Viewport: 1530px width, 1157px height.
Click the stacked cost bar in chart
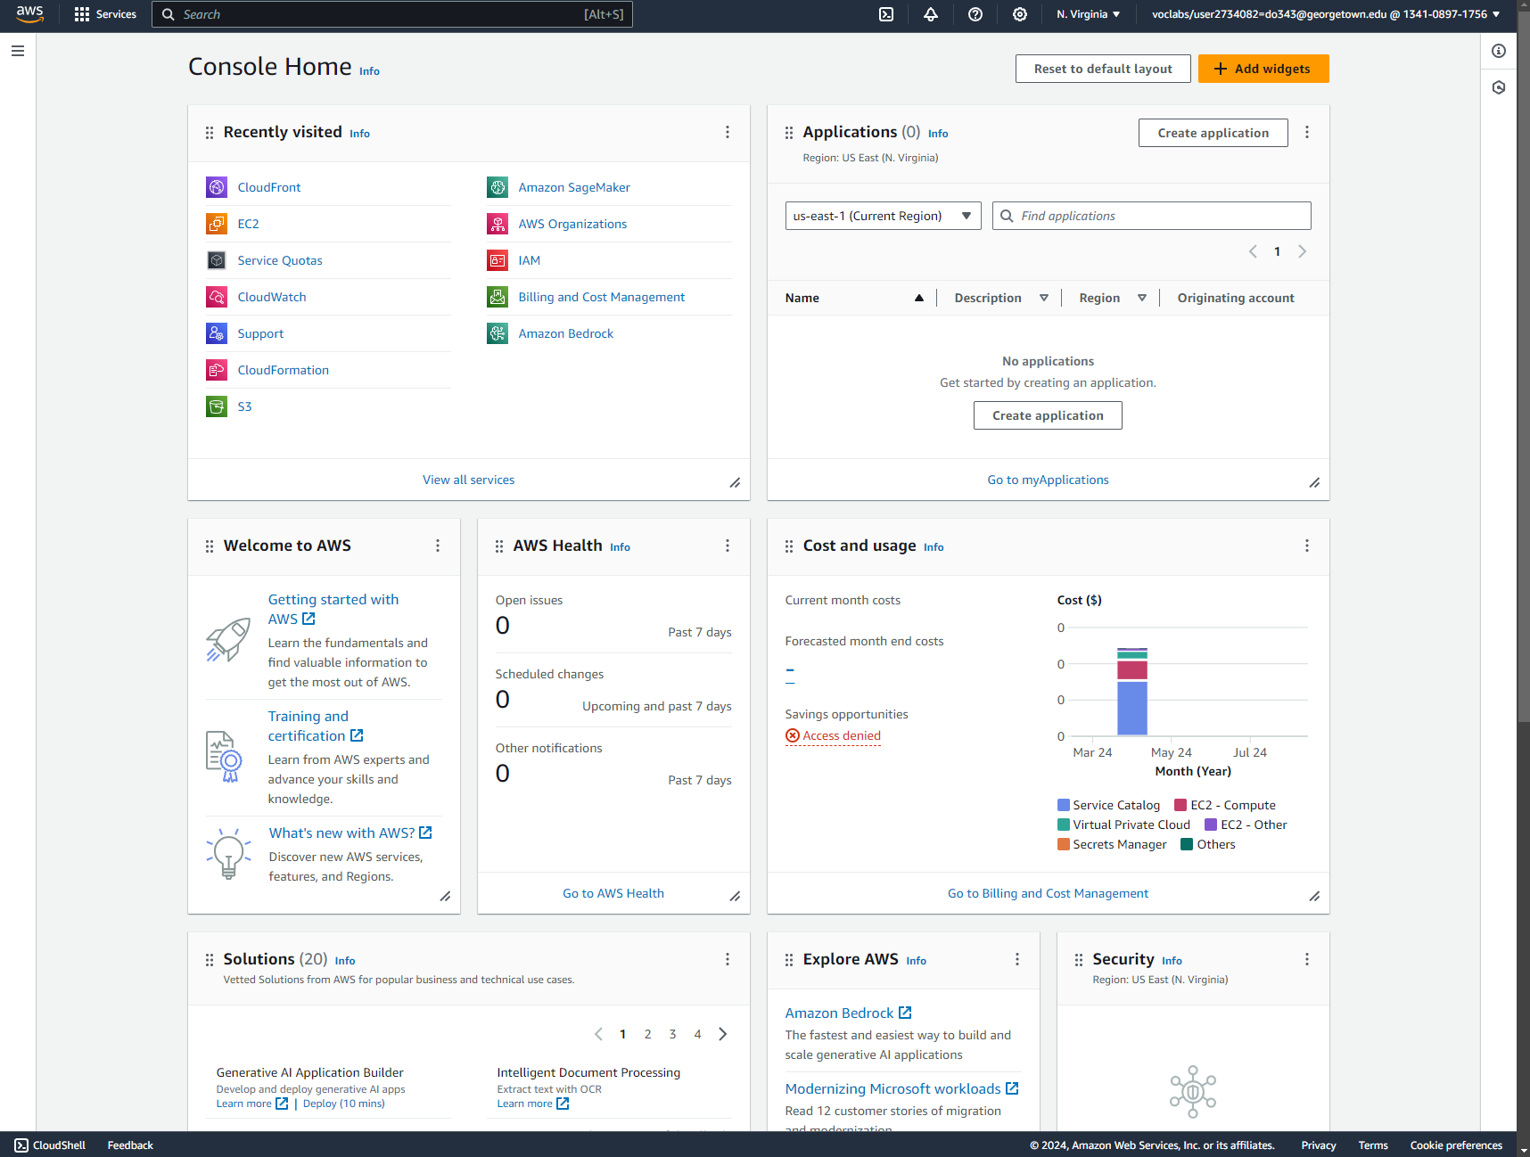[x=1132, y=692]
